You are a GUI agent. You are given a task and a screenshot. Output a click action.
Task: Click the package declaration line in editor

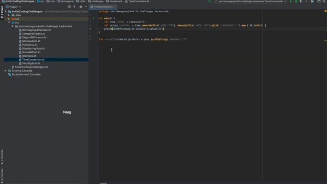pos(133,11)
